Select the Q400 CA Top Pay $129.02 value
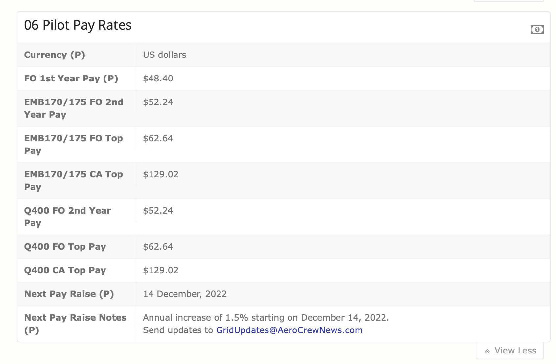Screen dimensions: 556x364 tap(161, 270)
